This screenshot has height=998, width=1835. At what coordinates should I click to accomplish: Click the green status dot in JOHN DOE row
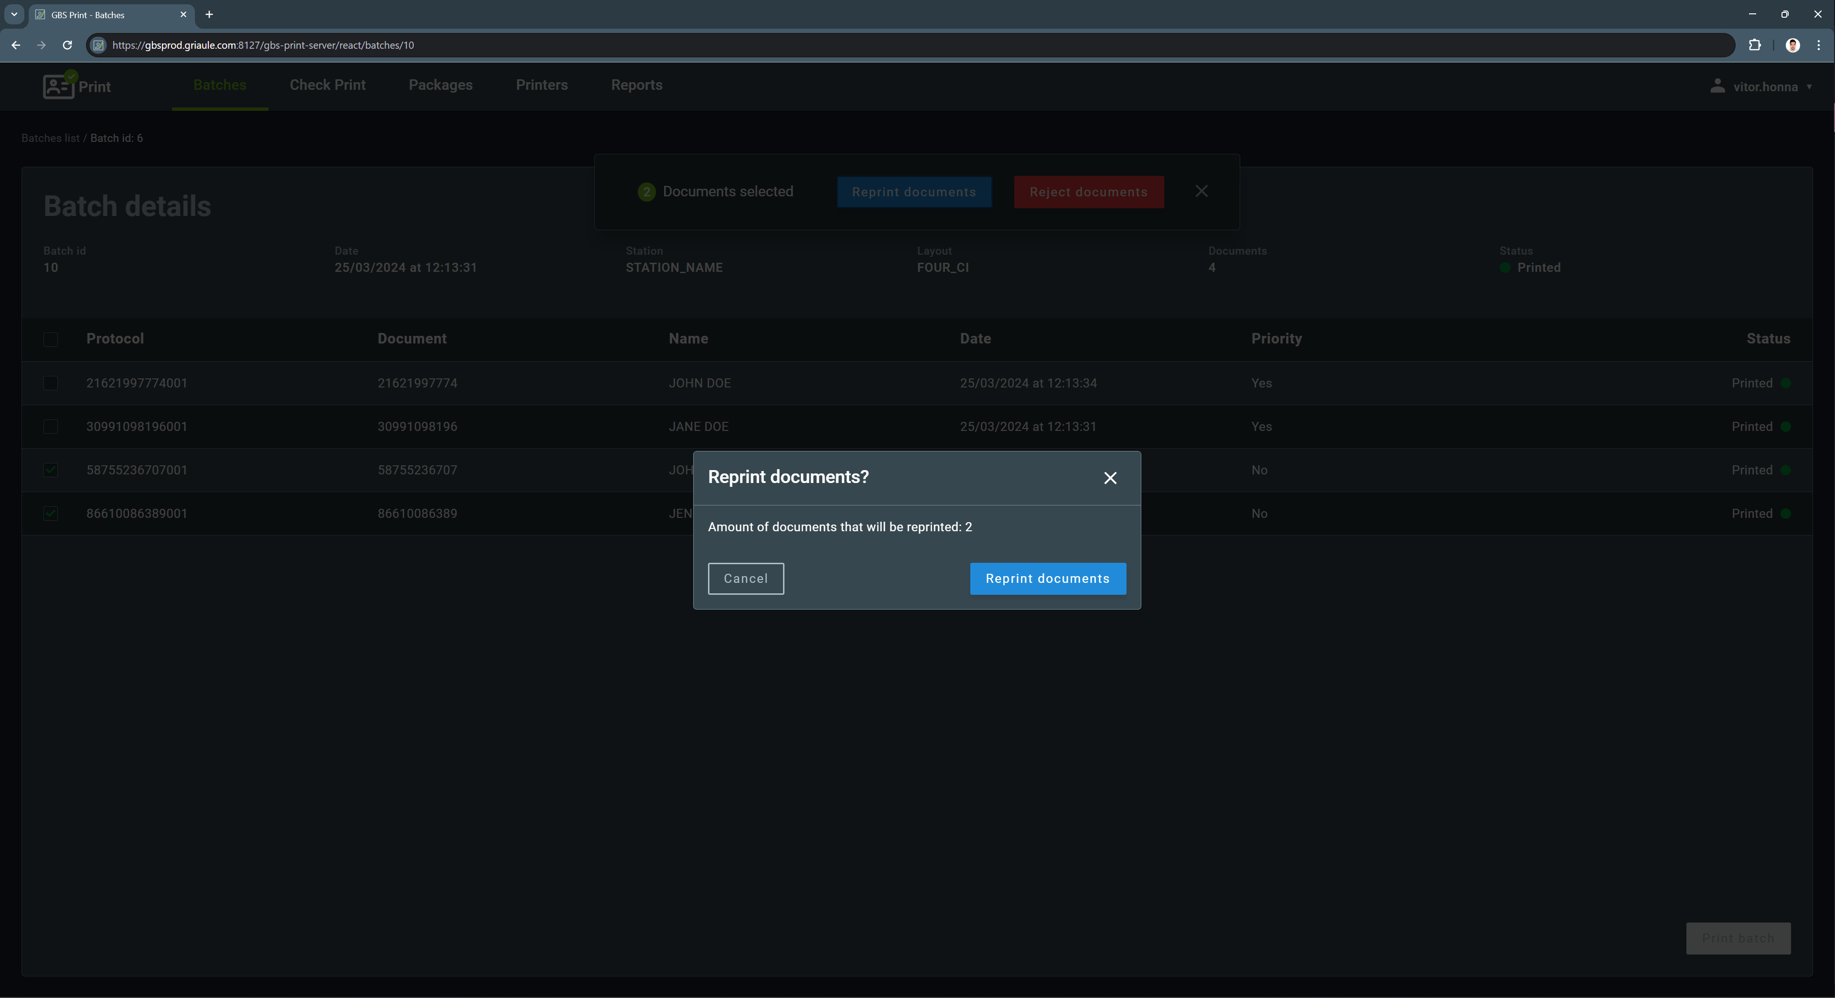tap(1785, 383)
